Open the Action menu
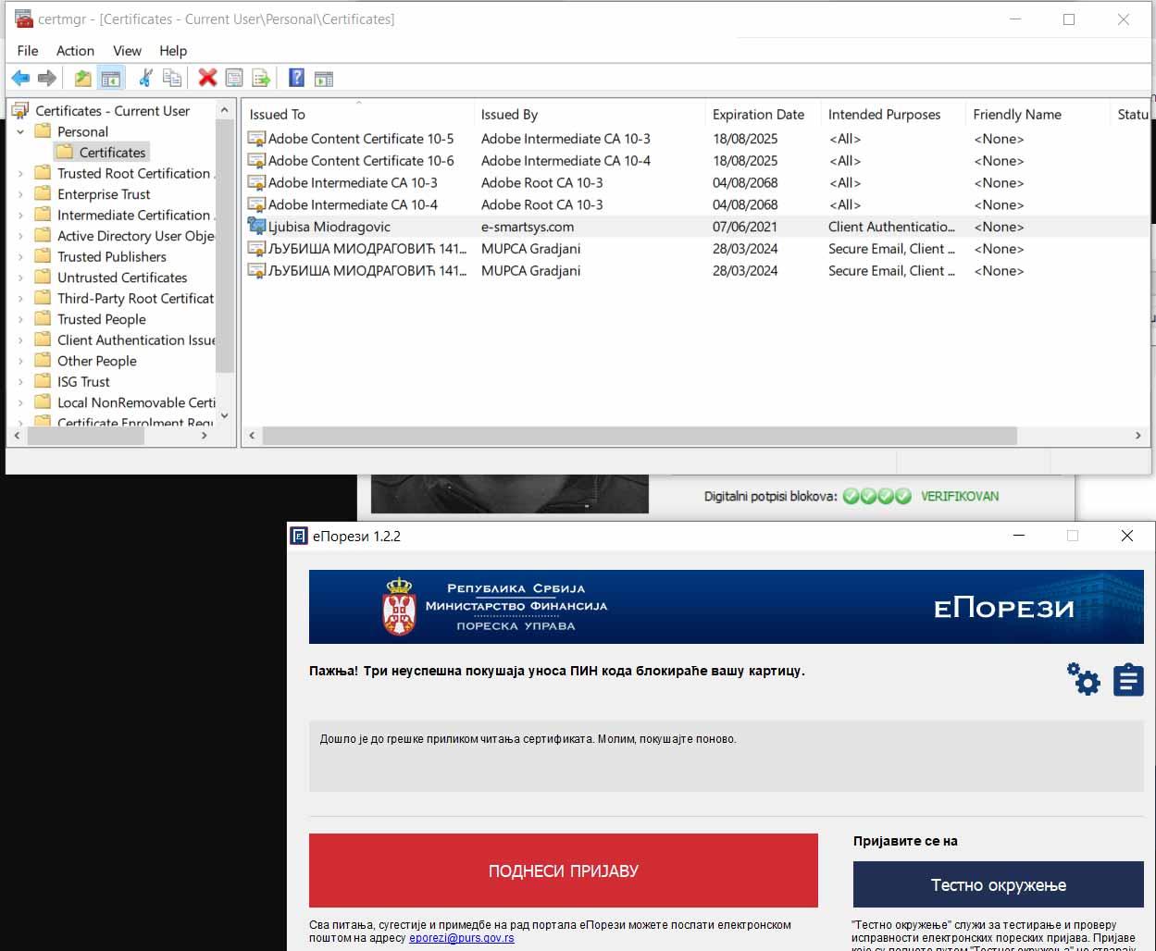This screenshot has height=951, width=1156. [75, 51]
